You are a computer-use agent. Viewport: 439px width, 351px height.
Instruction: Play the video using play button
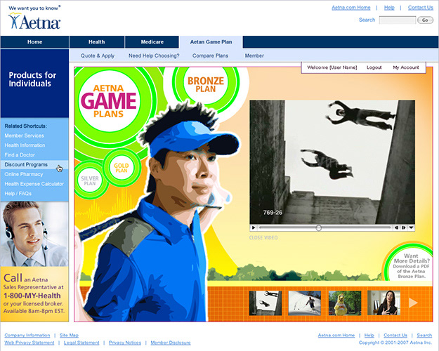pos(254,228)
